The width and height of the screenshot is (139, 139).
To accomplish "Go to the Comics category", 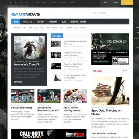I will click(83, 27).
